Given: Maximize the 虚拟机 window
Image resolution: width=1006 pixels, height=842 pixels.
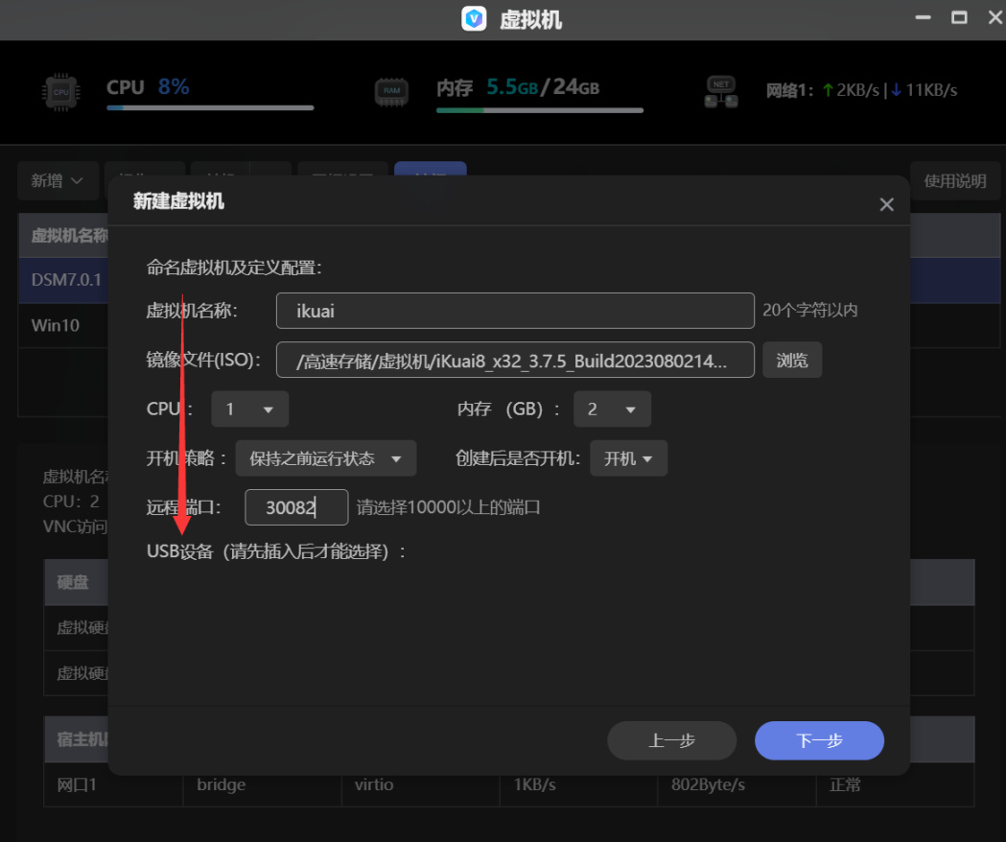Looking at the screenshot, I should (959, 17).
